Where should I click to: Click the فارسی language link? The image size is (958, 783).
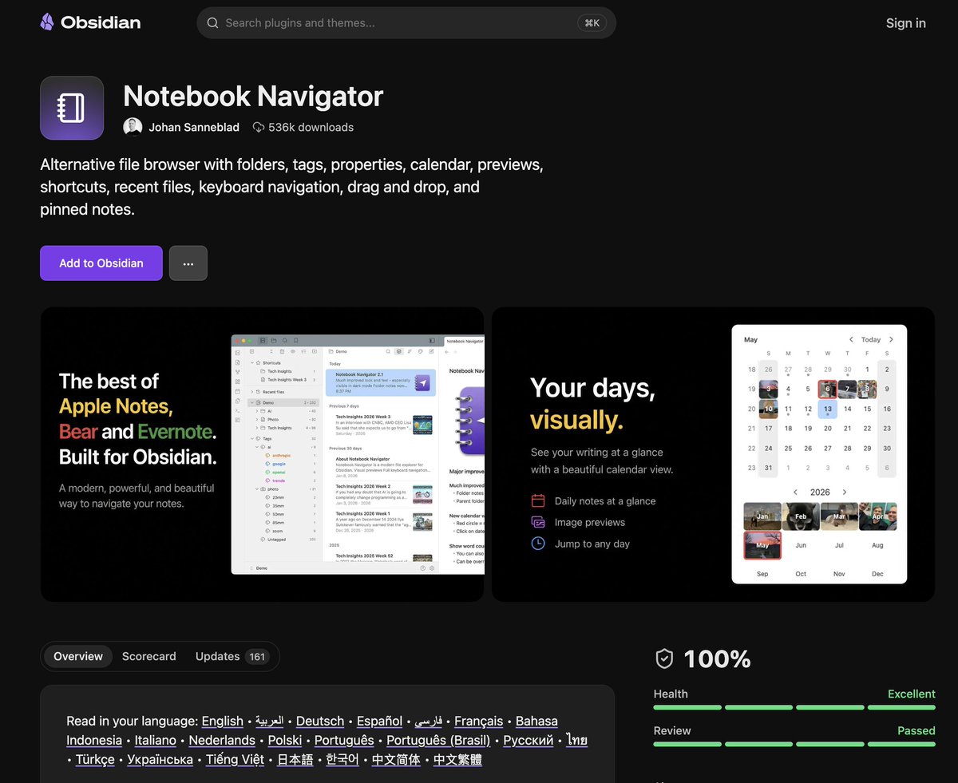click(x=429, y=721)
